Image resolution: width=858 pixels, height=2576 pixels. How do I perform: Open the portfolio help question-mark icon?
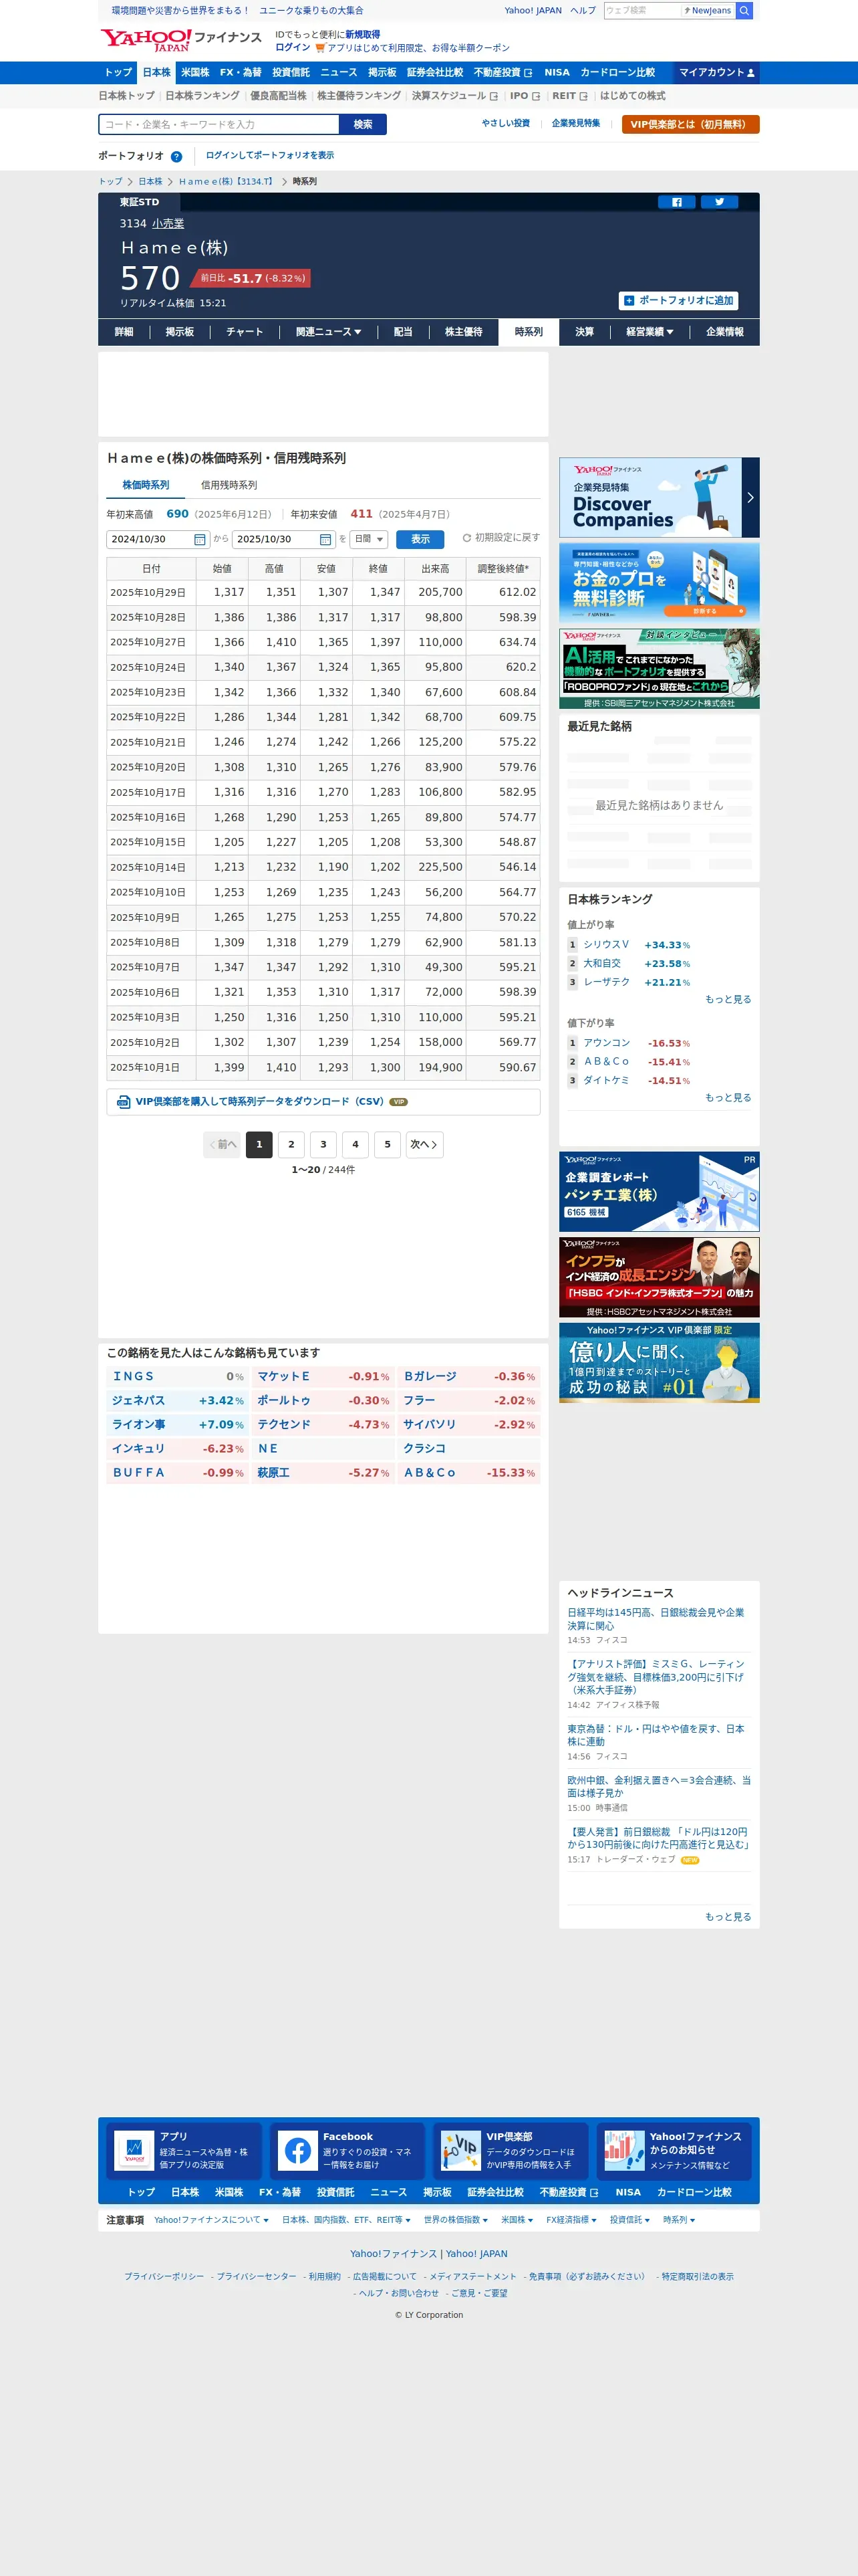pyautogui.click(x=177, y=156)
